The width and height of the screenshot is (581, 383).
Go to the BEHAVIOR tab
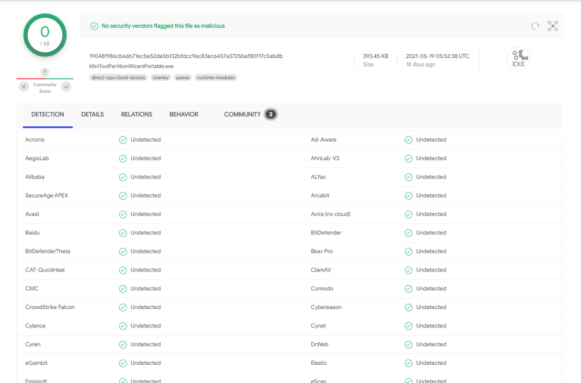tap(184, 114)
